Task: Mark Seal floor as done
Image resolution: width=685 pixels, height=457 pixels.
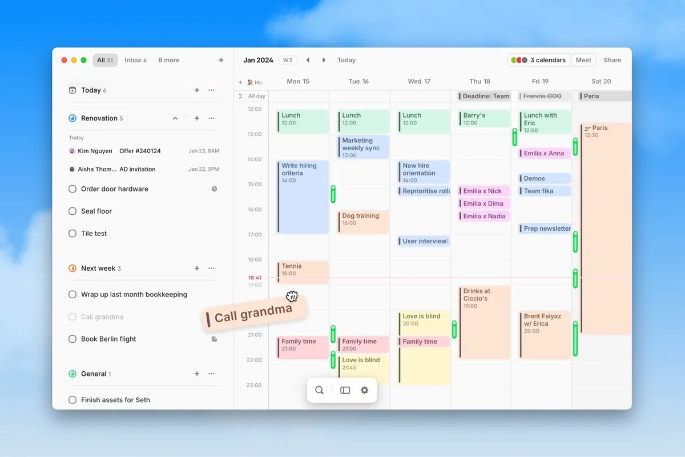Action: (72, 211)
